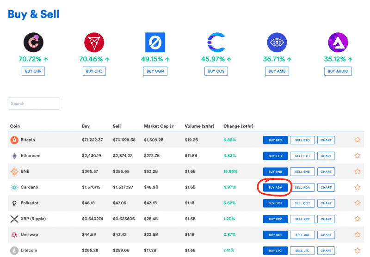Favorite Ethereum with the star
This screenshot has width=370, height=257.
pos(357,156)
